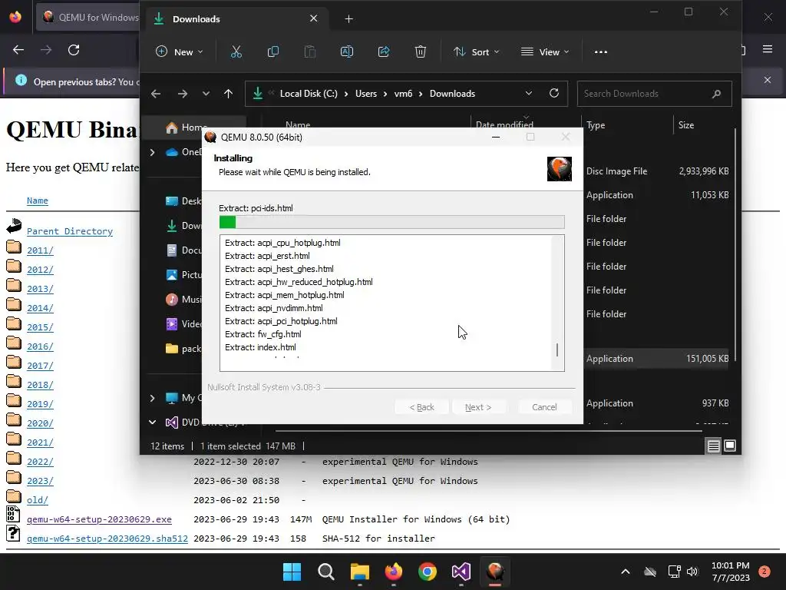Screen dimensions: 786x590
Task: Select Home in the Explorer sidebar
Action: click(193, 128)
